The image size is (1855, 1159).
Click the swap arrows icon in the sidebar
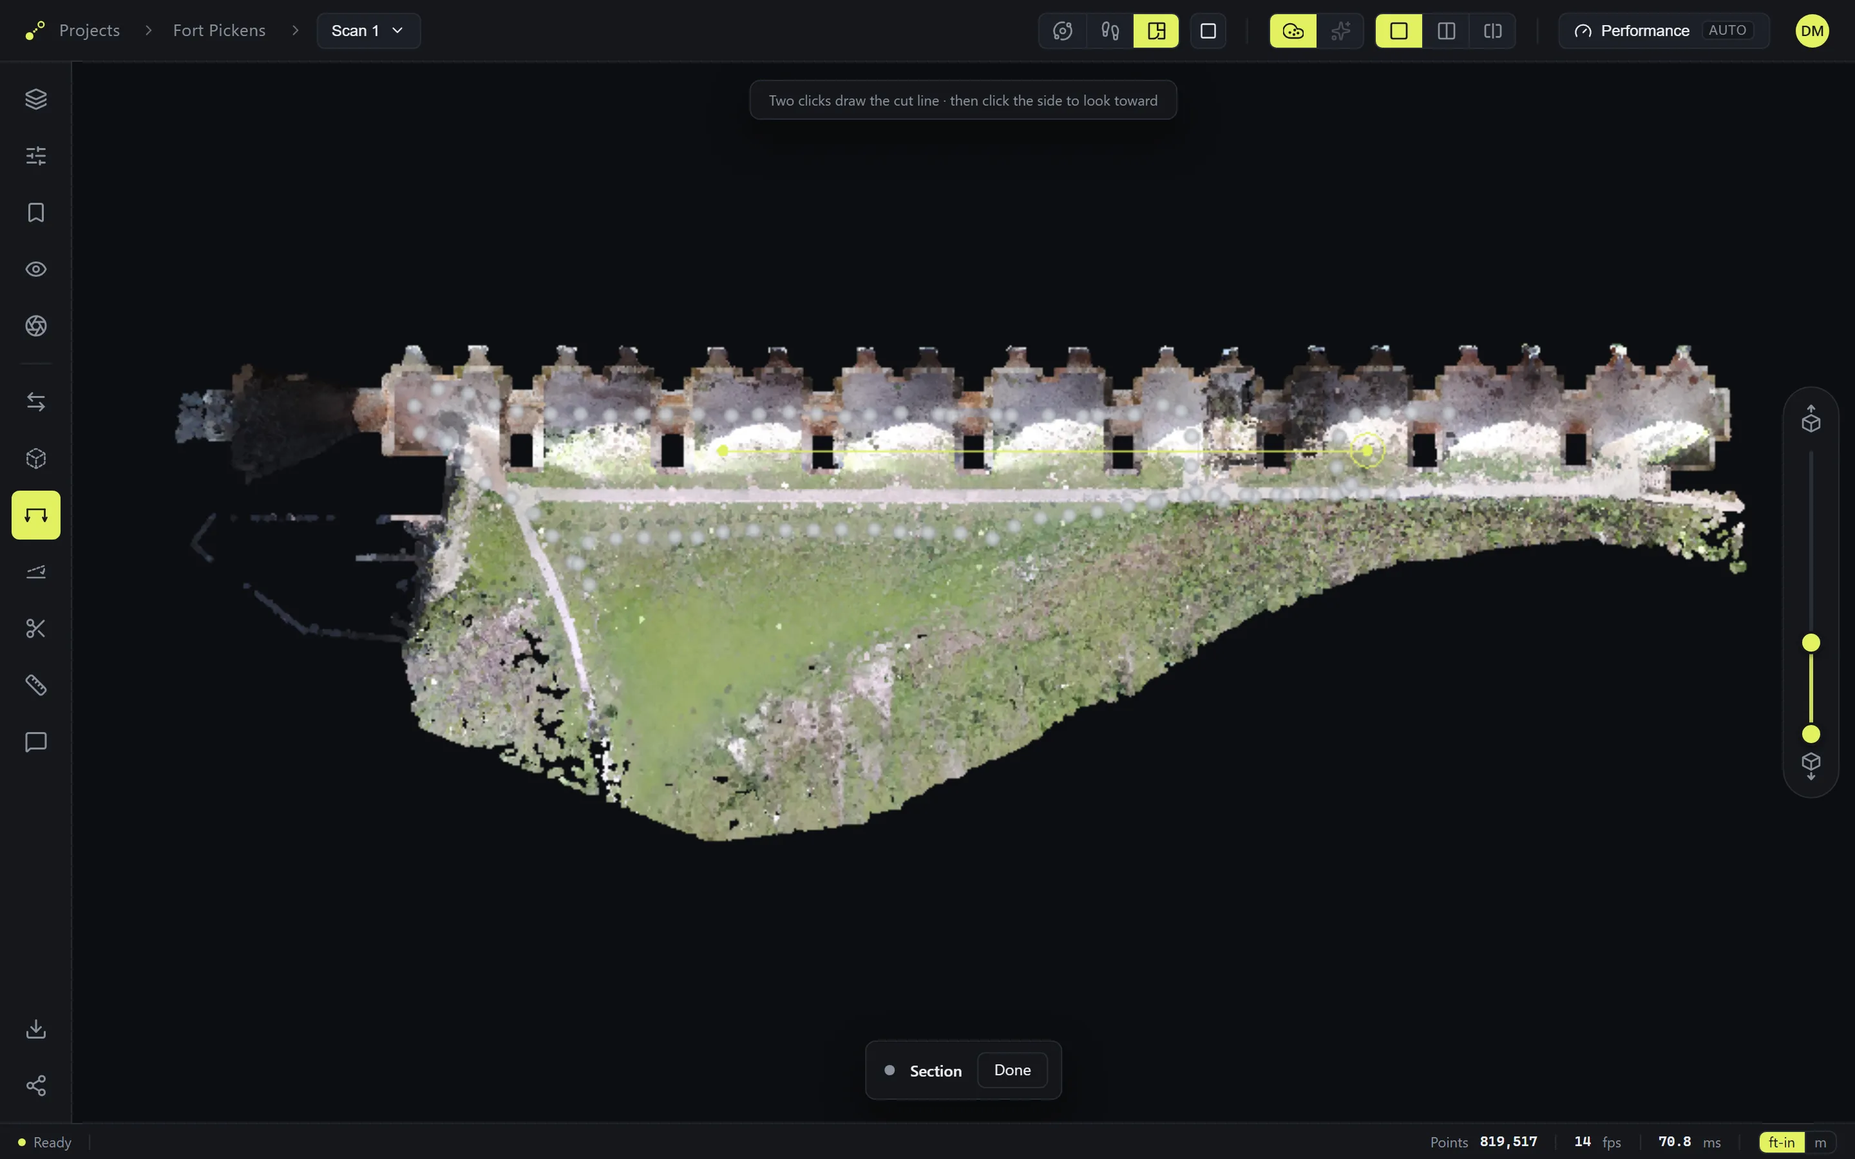click(x=36, y=402)
